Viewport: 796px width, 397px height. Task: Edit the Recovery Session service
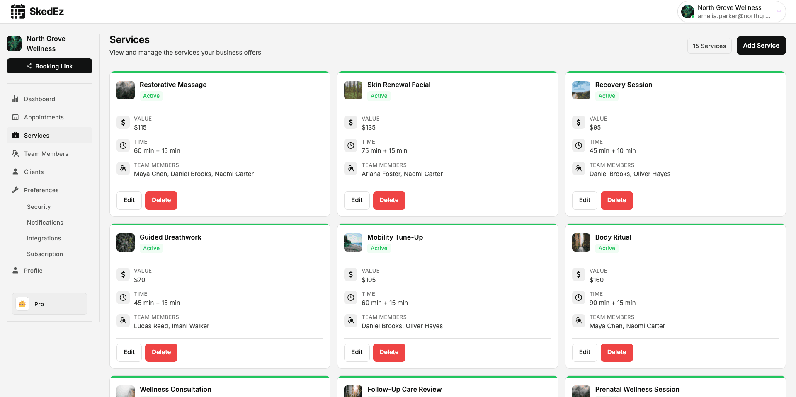click(x=585, y=200)
